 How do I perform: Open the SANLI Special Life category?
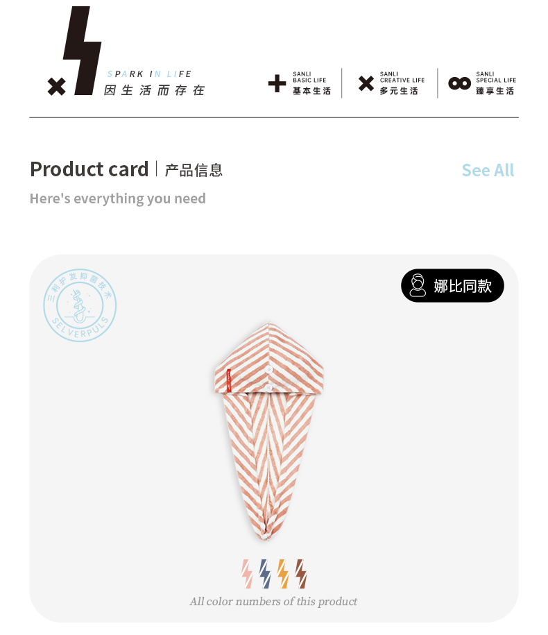point(495,84)
